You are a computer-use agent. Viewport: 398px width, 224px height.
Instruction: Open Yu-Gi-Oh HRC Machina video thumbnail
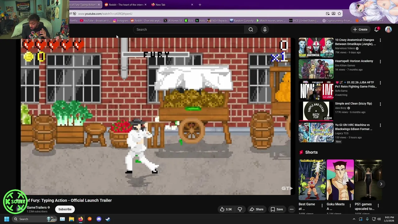[316, 133]
